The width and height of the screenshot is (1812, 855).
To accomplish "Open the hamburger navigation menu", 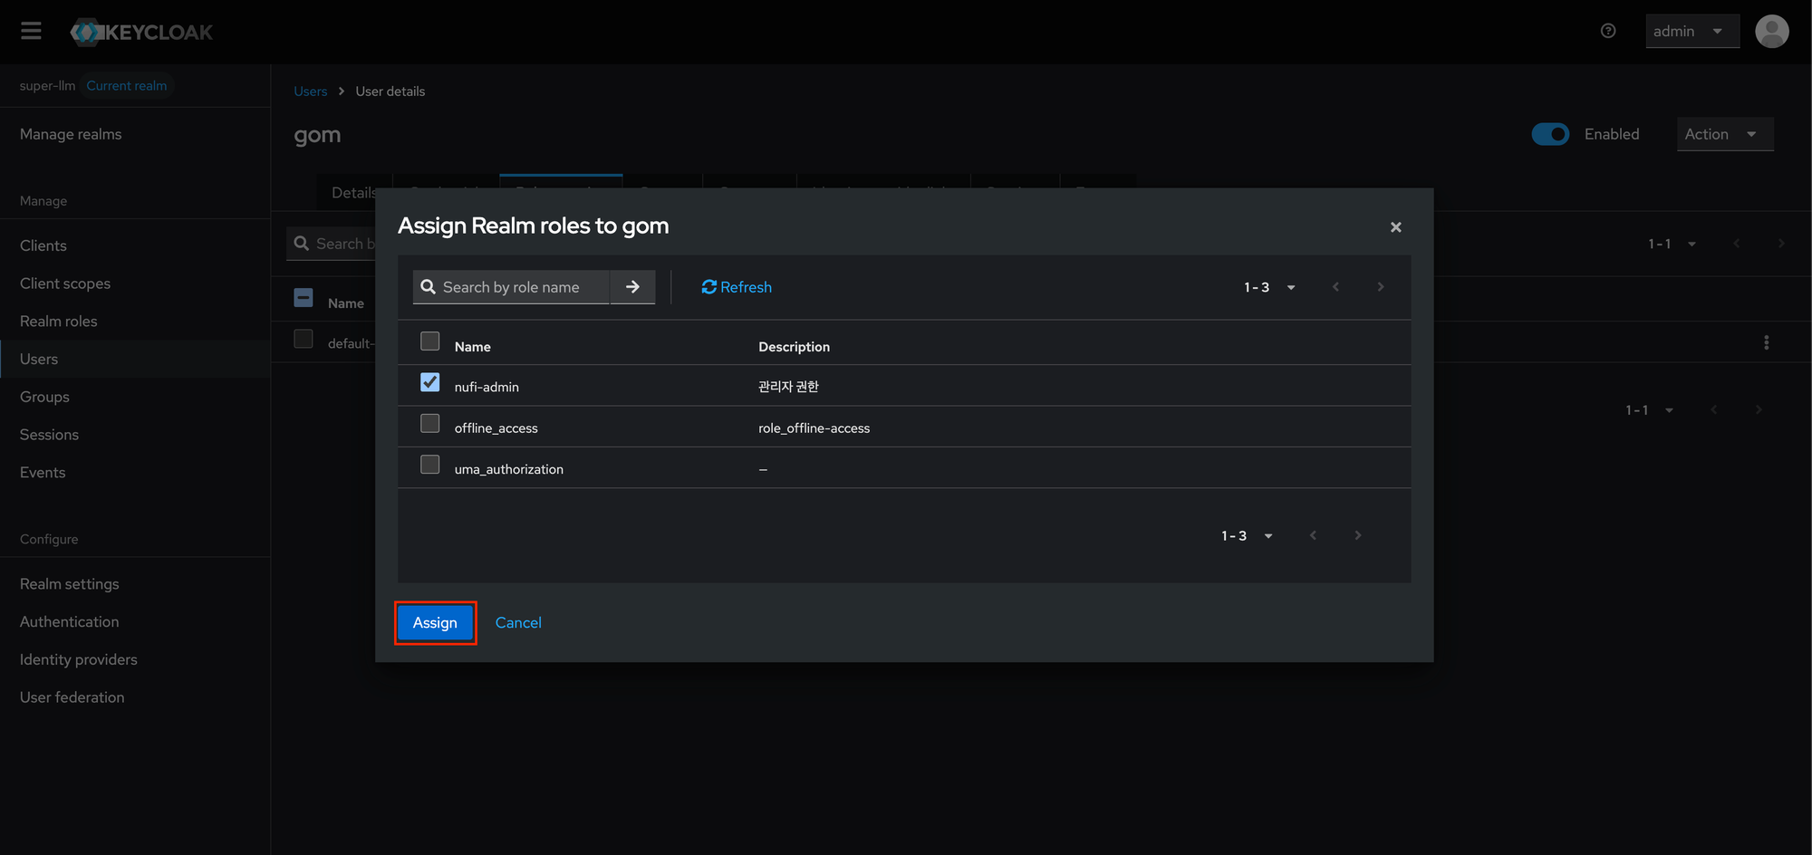I will point(32,32).
